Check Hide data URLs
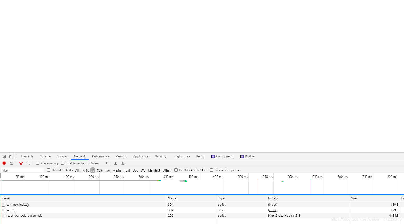Image resolution: width=404 pixels, height=224 pixels. tap(49, 170)
